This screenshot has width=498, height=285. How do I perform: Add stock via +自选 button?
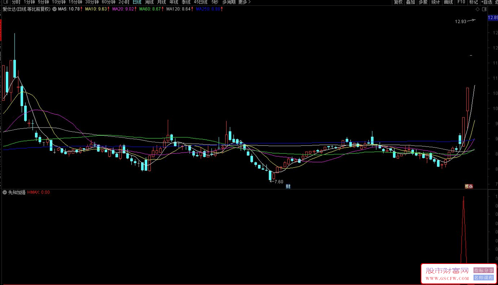pyautogui.click(x=487, y=2)
